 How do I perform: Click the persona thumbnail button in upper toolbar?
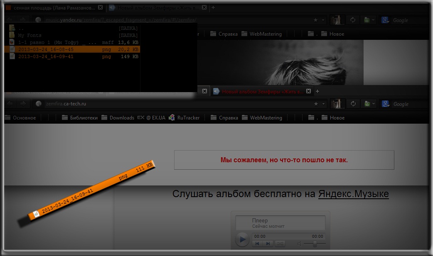point(337,20)
